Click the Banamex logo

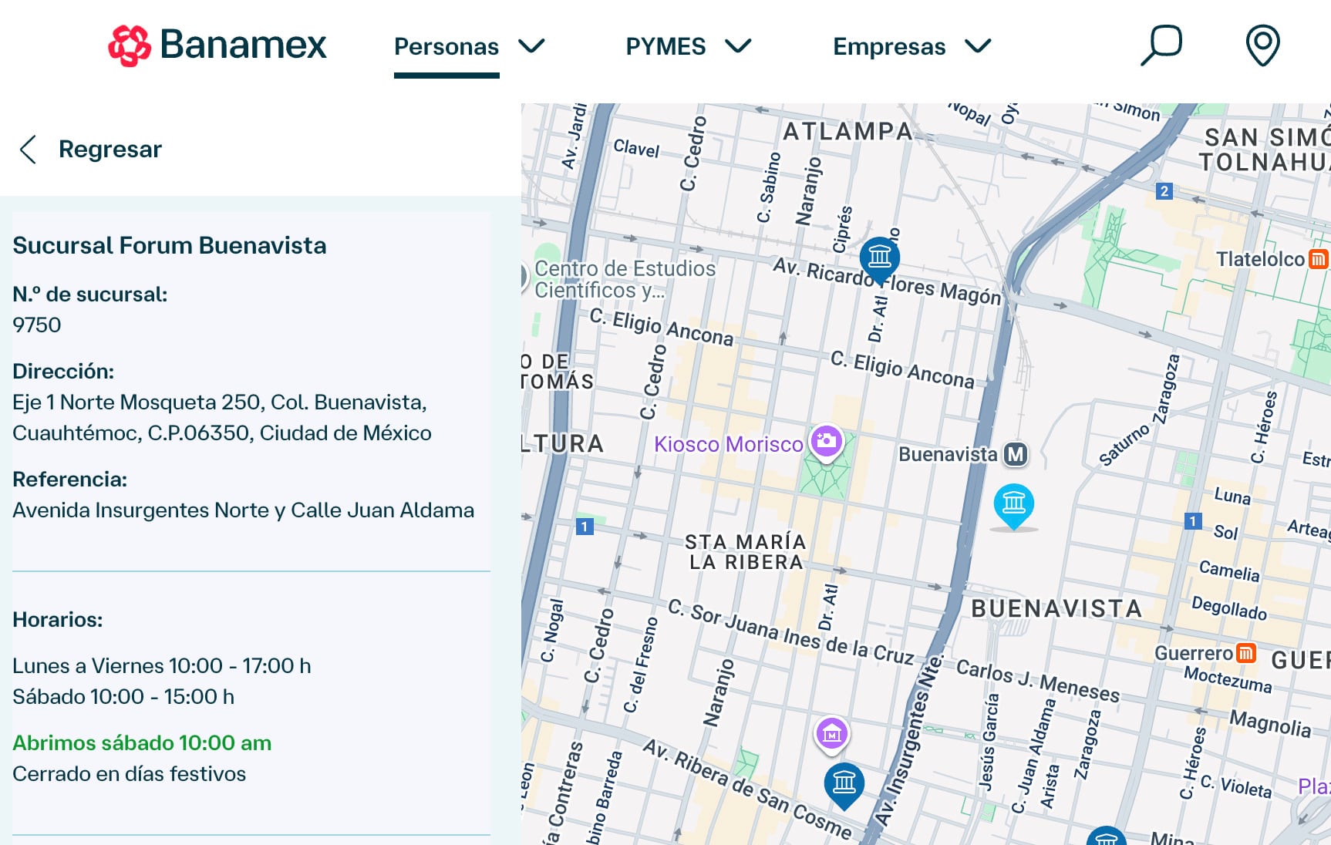coord(217,45)
